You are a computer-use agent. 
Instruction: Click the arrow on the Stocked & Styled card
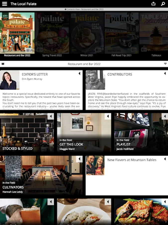pyautogui.click(x=51, y=116)
